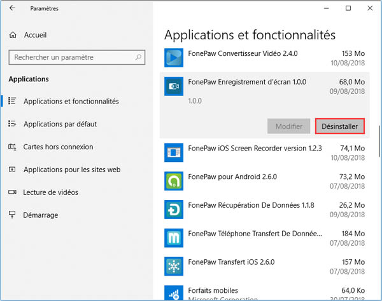Click the Applications section heading

tap(29, 79)
